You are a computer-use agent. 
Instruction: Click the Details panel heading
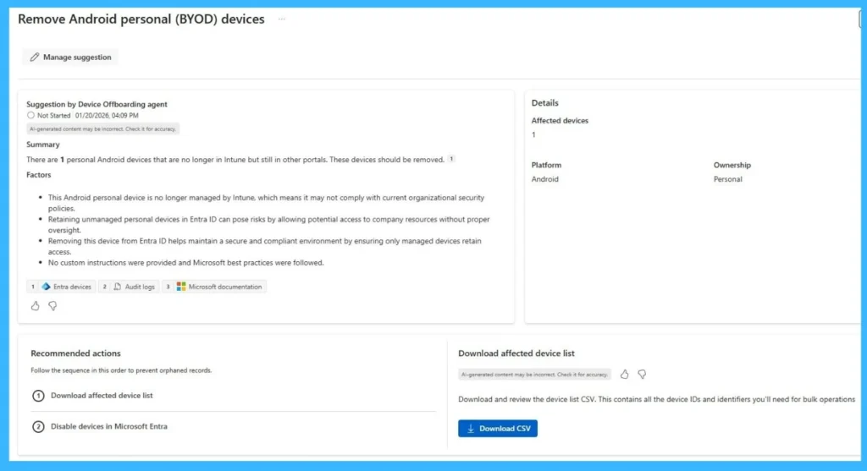(545, 102)
